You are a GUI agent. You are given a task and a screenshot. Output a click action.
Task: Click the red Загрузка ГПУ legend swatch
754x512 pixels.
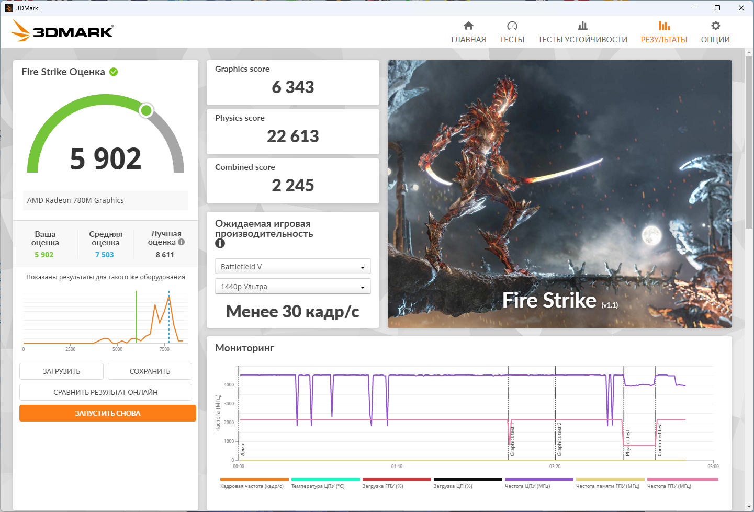pyautogui.click(x=397, y=479)
